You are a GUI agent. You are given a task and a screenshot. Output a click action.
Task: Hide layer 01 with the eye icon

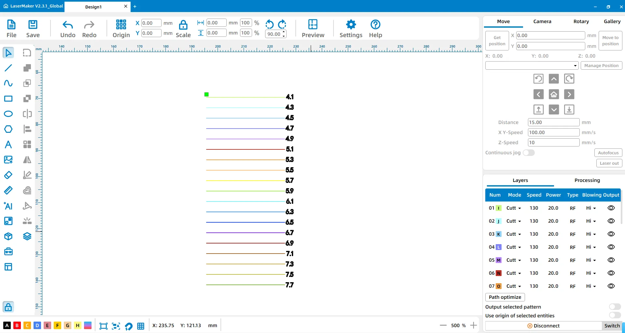pos(611,208)
